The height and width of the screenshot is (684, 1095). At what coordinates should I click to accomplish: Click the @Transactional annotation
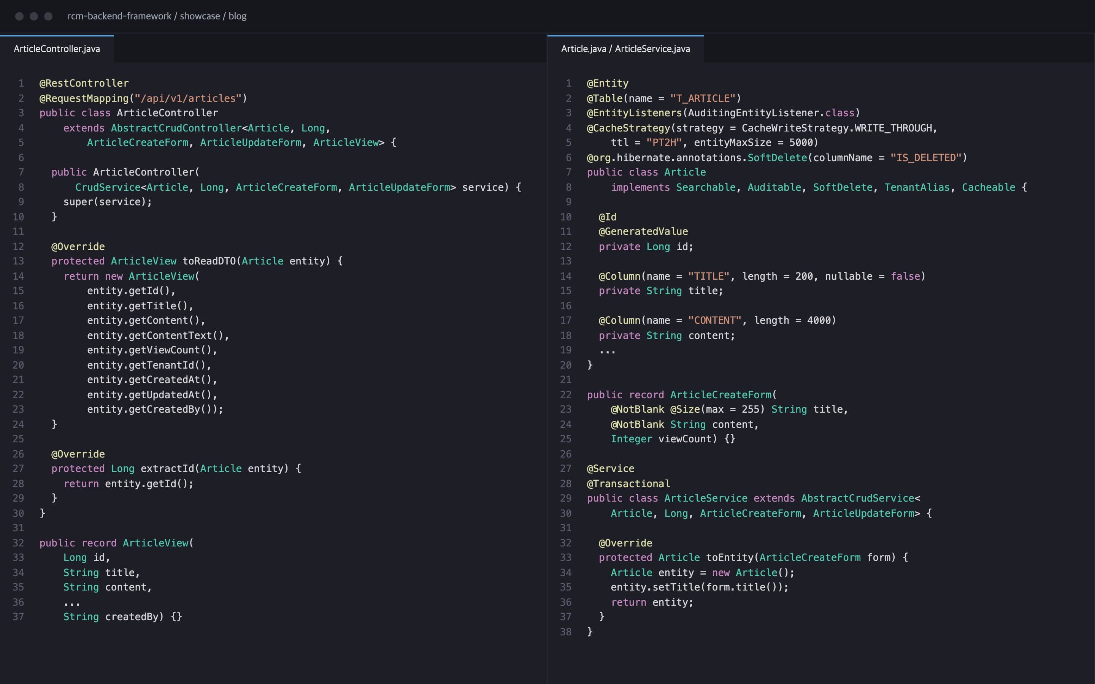point(628,484)
